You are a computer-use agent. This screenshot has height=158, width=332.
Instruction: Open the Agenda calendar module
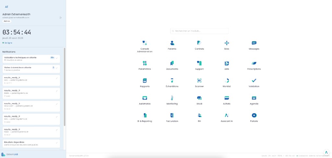[x=254, y=100]
